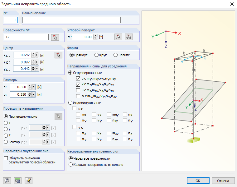Select Индивидуальные radio option
Image resolution: width=237 pixels, height=187 pixels.
click(x=70, y=103)
